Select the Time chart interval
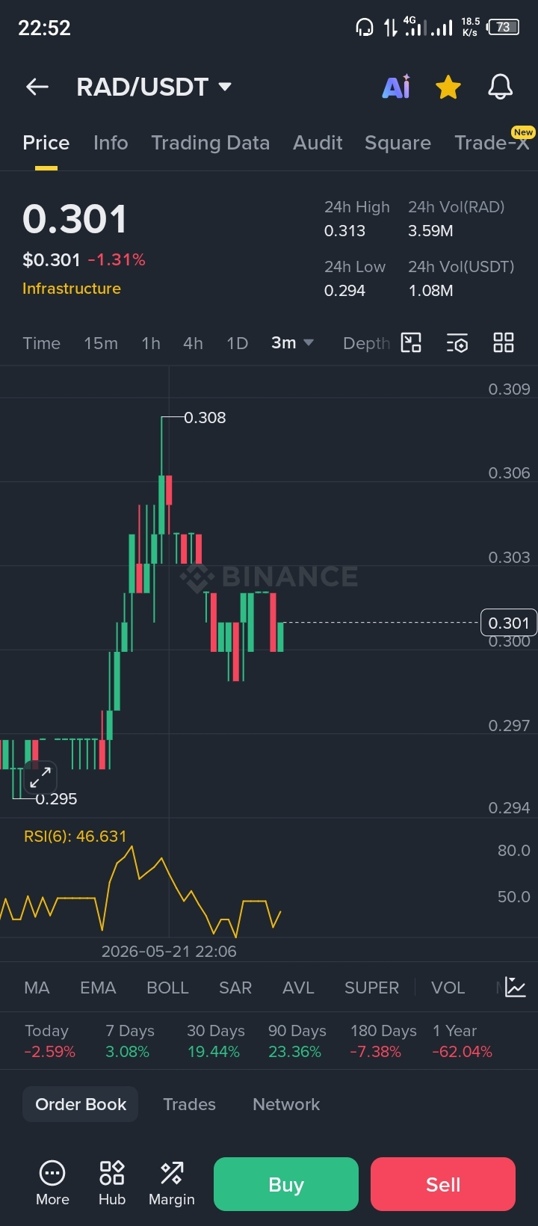Screen dimensions: 538x1226 click(41, 343)
